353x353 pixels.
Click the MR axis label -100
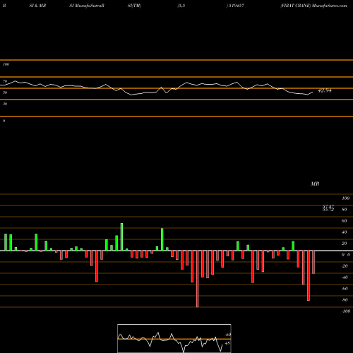coord(346,311)
